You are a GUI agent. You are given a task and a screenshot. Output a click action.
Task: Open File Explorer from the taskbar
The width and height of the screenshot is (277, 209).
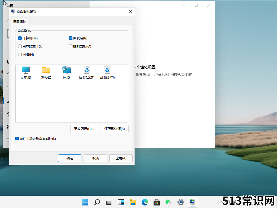pos(133,202)
